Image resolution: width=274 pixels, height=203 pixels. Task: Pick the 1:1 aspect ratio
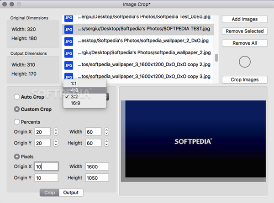click(x=85, y=83)
